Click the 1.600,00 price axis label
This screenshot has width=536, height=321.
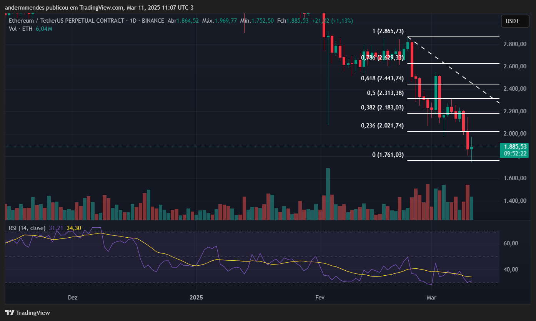click(x=514, y=178)
